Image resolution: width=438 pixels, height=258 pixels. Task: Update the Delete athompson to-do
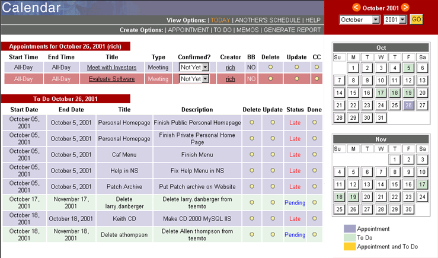(x=273, y=234)
